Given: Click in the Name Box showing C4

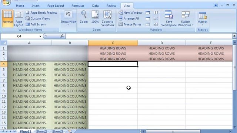Looking at the screenshot, I should coord(19,36).
